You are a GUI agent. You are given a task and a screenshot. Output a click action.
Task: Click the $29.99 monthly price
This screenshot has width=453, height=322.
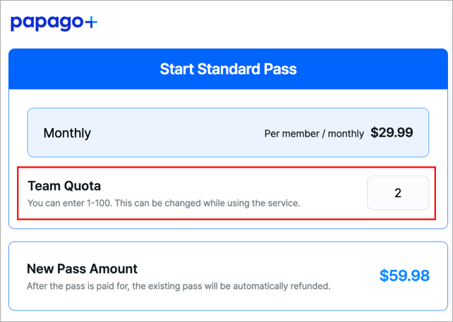392,132
